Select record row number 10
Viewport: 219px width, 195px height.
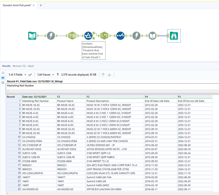coord(13,137)
